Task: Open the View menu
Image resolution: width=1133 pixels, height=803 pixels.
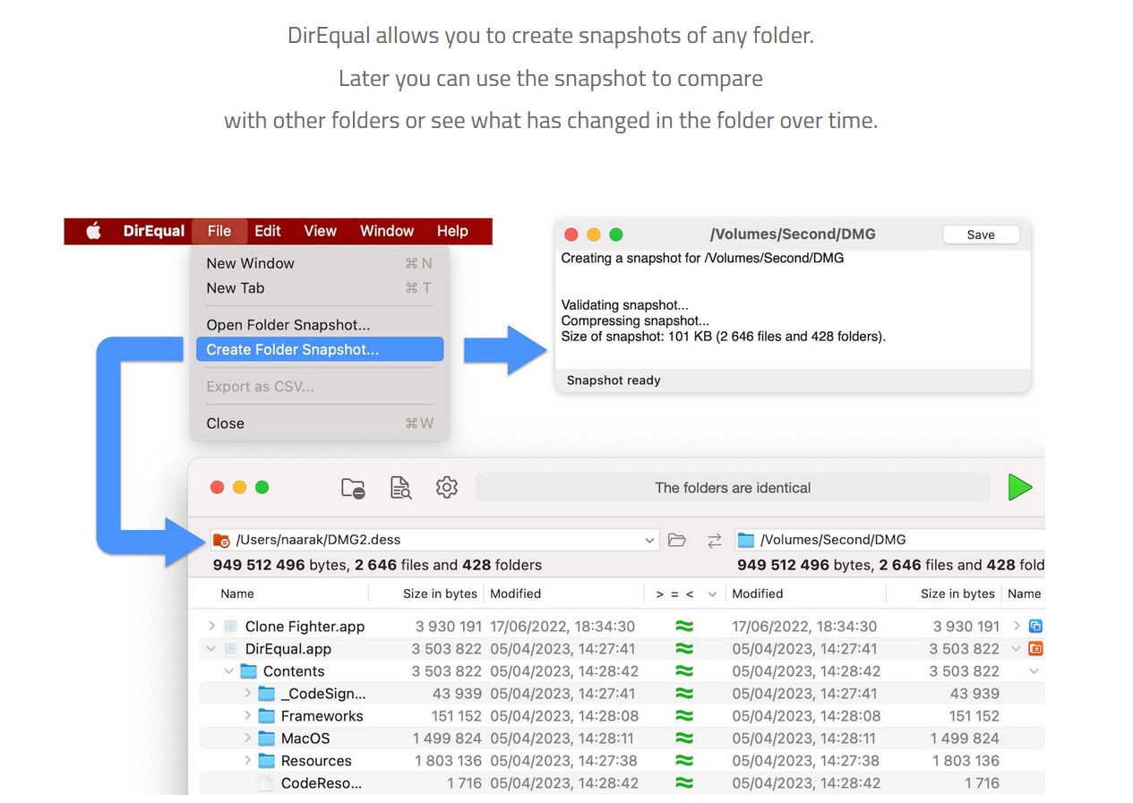Action: pos(320,231)
